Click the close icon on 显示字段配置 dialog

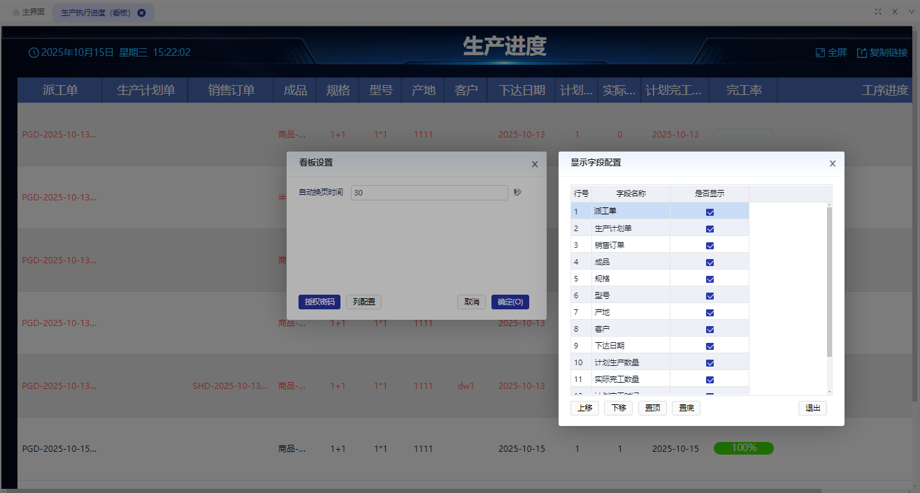click(832, 163)
